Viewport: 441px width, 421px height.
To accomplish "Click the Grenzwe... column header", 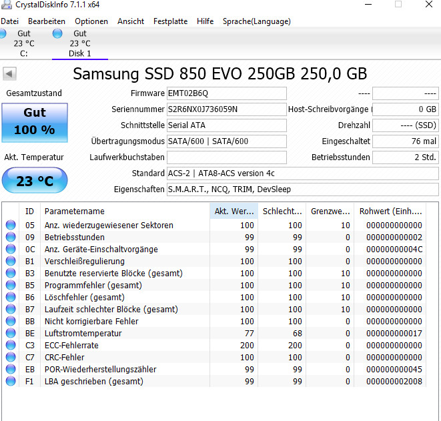I will pos(330,212).
